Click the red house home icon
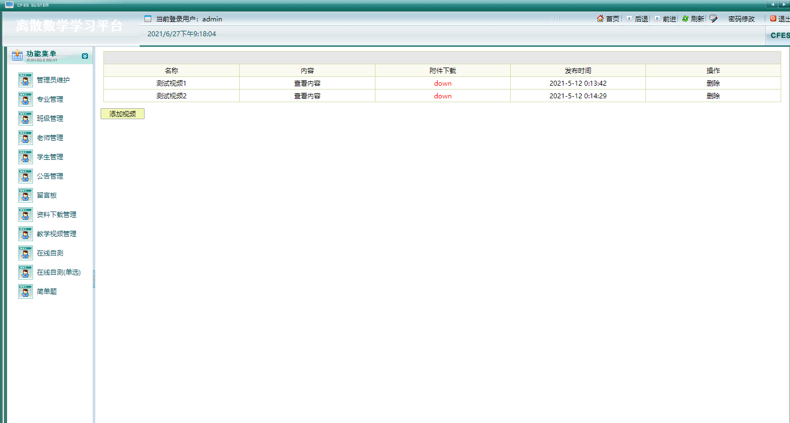The width and height of the screenshot is (790, 423). [x=600, y=19]
